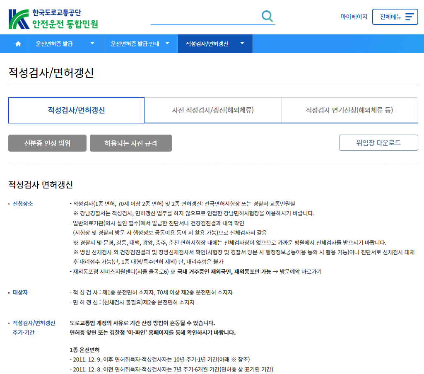424x374 pixels.
Task: Click the 신분증 인정 범위 button
Action: [x=47, y=142]
